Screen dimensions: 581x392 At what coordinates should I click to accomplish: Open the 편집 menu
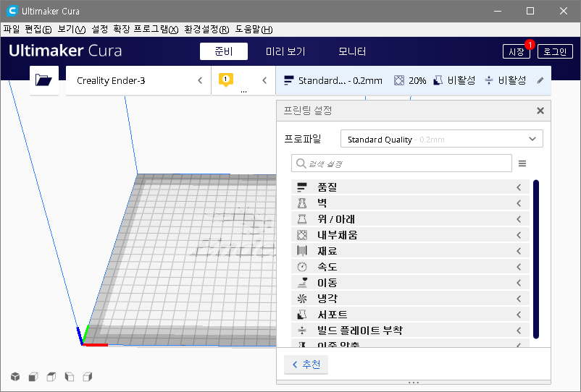click(x=38, y=29)
